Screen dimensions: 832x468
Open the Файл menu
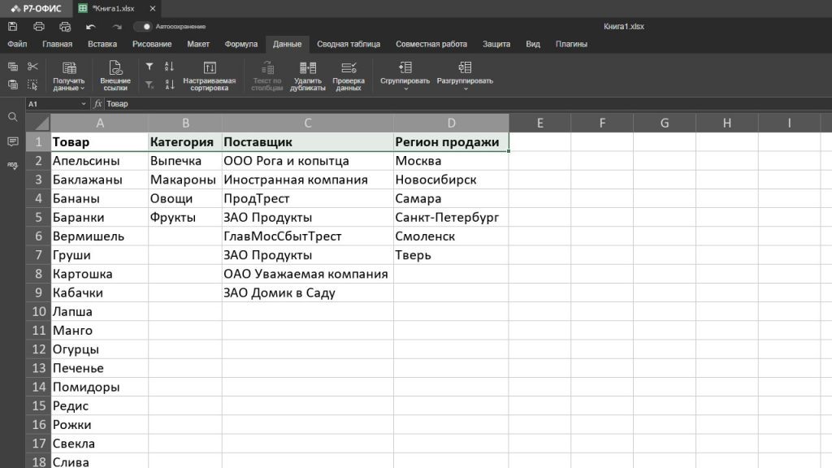pyautogui.click(x=17, y=44)
